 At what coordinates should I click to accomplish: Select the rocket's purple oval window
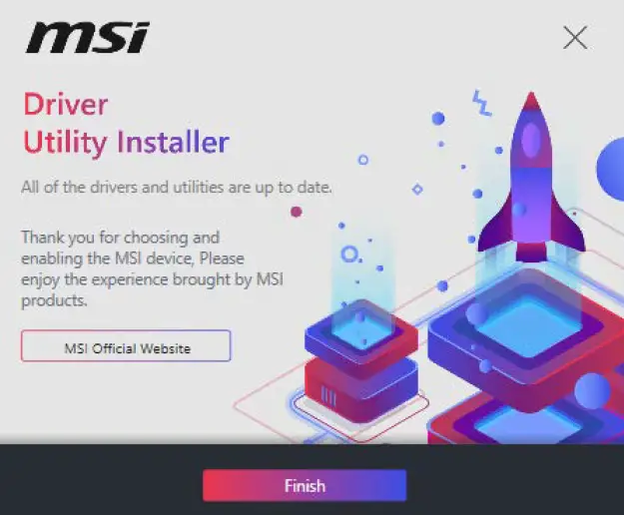coord(530,141)
